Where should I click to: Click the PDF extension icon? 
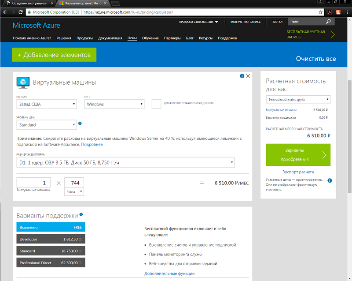tap(329, 12)
